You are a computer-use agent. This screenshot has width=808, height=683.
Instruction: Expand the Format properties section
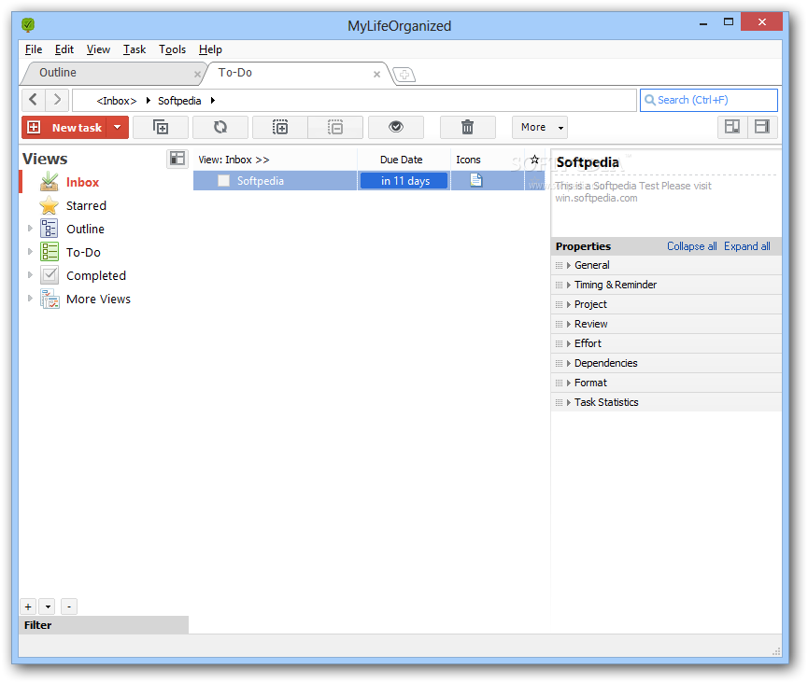[666, 383]
